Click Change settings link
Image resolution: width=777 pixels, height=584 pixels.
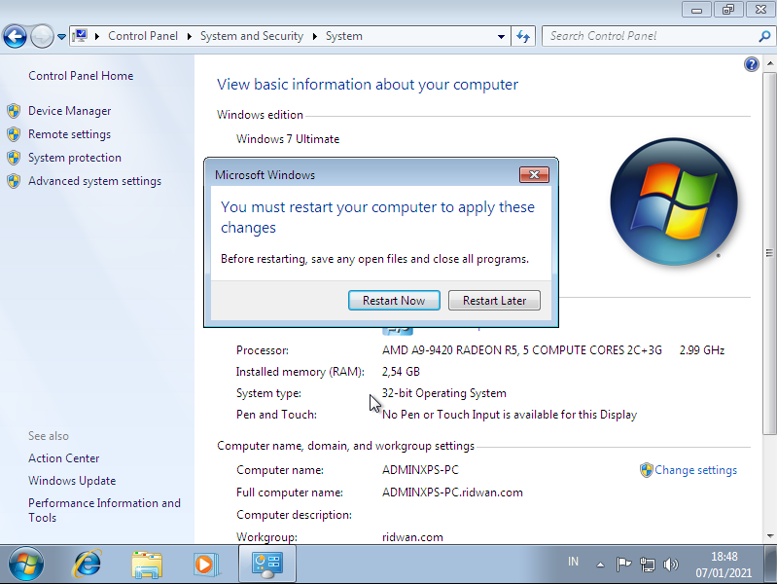coord(695,470)
